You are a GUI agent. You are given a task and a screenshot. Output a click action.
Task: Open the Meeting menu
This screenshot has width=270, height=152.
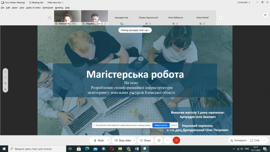tap(59, 8)
